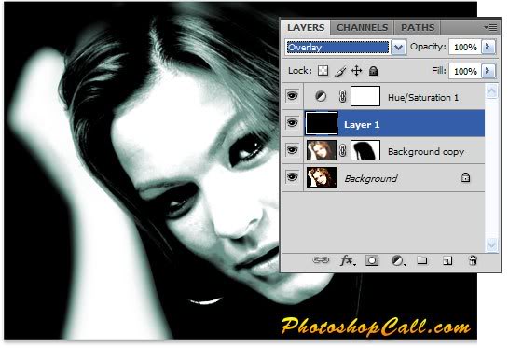Open the Add layer style fx menu

348,260
